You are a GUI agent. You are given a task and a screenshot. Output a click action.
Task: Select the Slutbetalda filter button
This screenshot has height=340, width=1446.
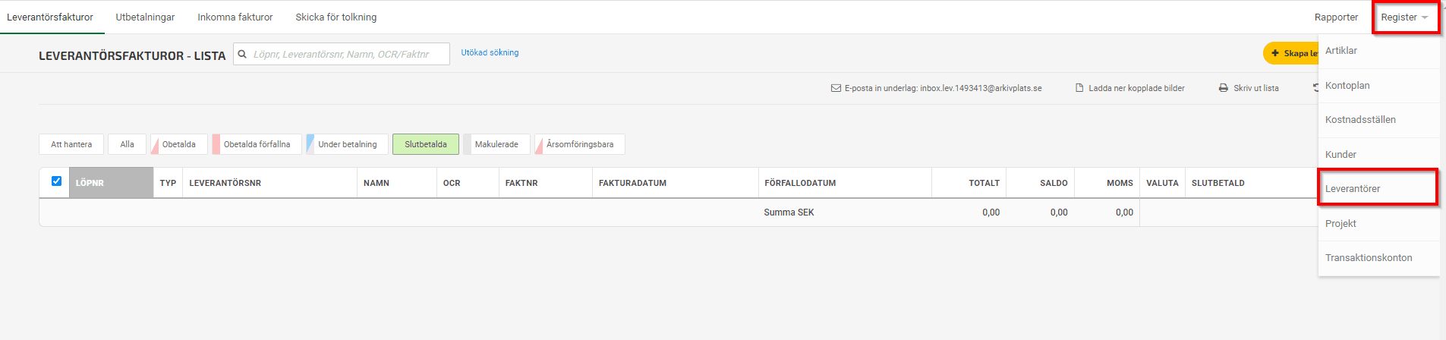[x=426, y=144]
